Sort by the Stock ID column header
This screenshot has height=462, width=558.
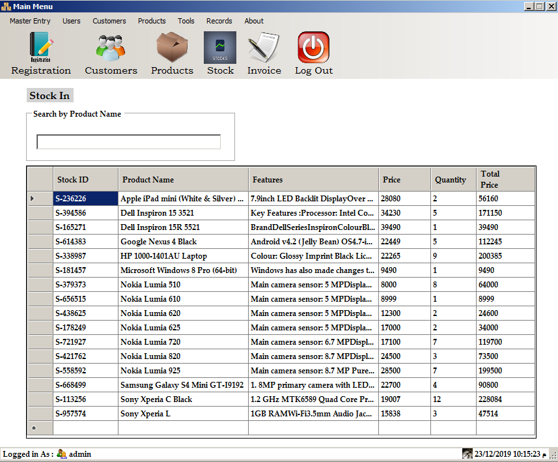click(86, 180)
